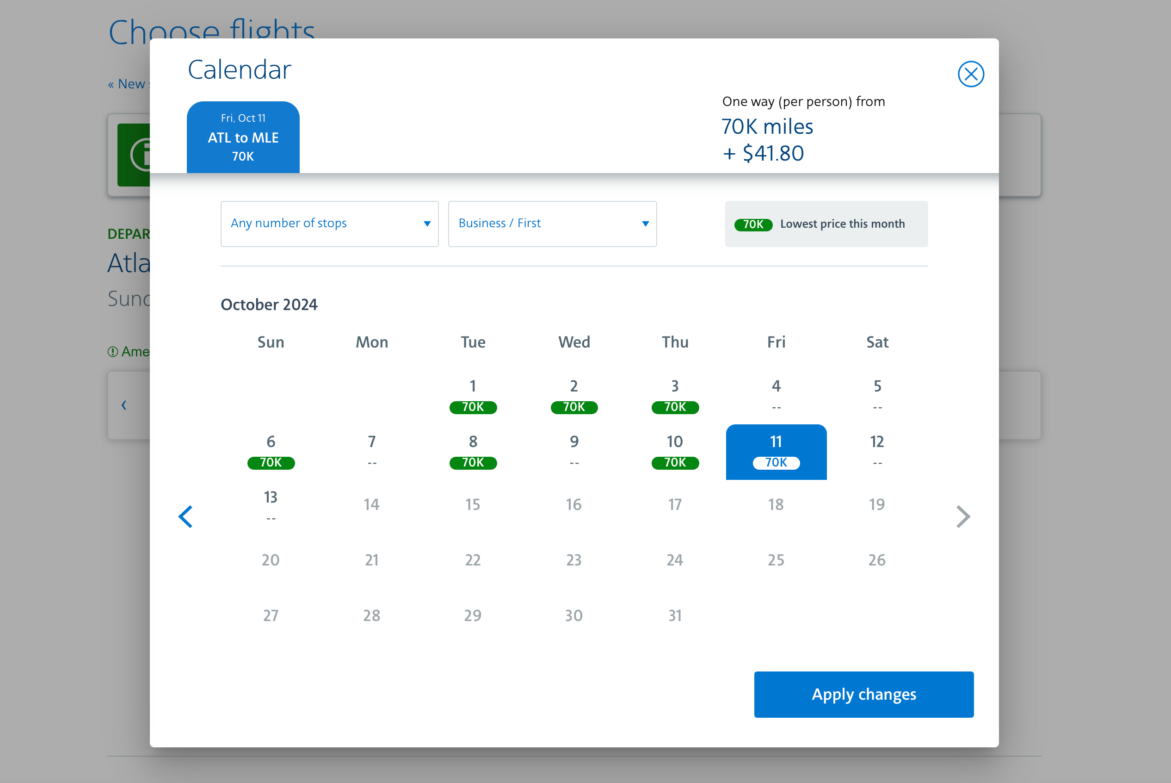Expand the Any number of stops dropdown
This screenshot has width=1171, height=783.
[330, 223]
